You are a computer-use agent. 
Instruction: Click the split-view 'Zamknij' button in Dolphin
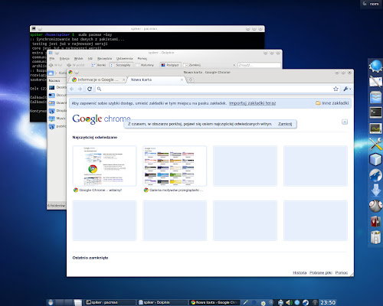pos(192,65)
